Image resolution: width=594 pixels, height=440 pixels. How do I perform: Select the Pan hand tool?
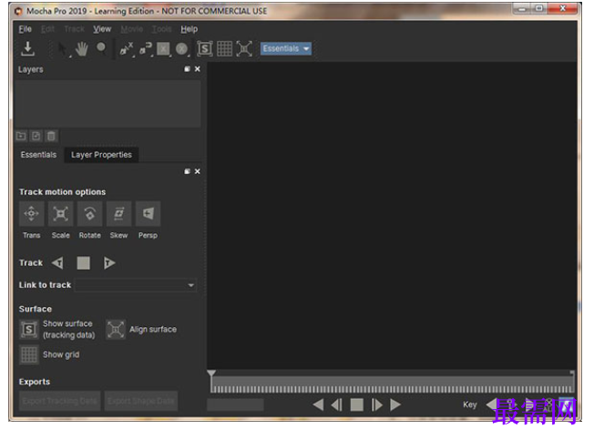[81, 49]
